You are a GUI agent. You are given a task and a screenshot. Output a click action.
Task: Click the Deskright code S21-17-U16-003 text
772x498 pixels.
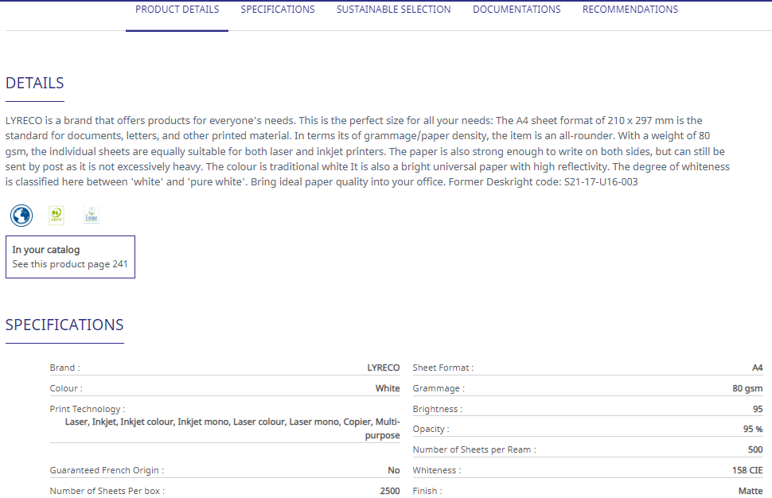[601, 182]
